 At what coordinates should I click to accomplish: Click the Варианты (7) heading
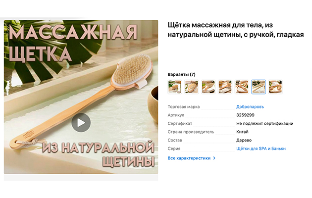coord(181,74)
